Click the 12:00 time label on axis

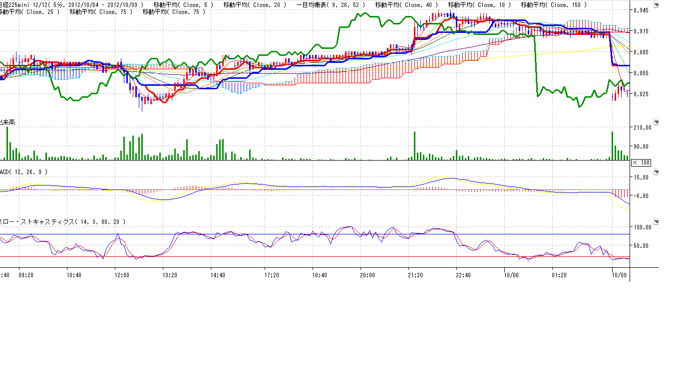pyautogui.click(x=122, y=275)
